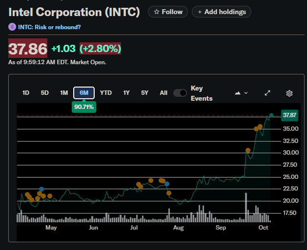Click the blue event marker near May
307x250 pixels.
pyautogui.click(x=41, y=189)
